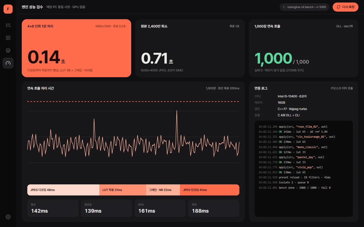
Task: Click the rose_film_02 apply log line
Action: [293, 127]
